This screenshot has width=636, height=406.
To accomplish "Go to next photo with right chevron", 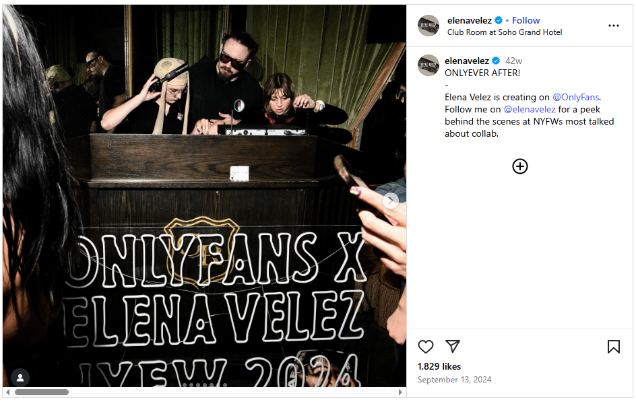I will [x=390, y=200].
